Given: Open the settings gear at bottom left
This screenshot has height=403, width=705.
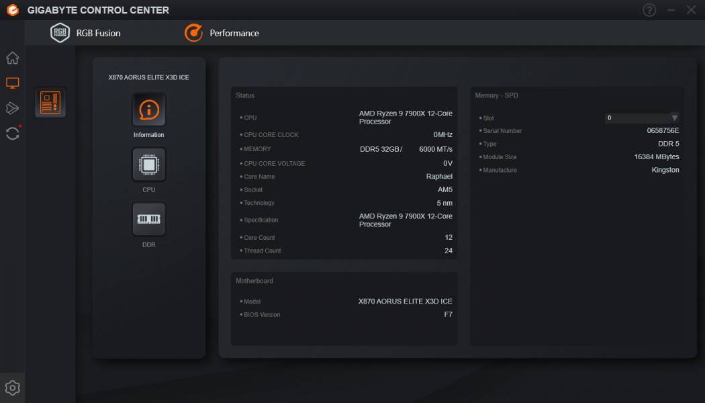Looking at the screenshot, I should point(12,388).
